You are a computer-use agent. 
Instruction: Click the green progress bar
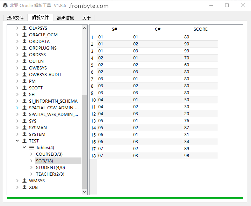(x=125, y=198)
